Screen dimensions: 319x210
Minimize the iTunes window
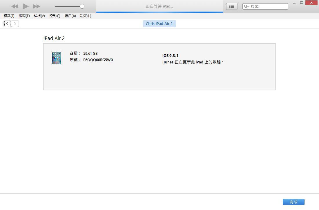pos(295,3)
